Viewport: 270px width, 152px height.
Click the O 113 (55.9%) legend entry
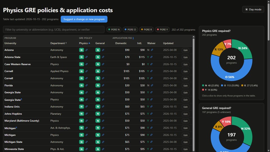(230, 86)
